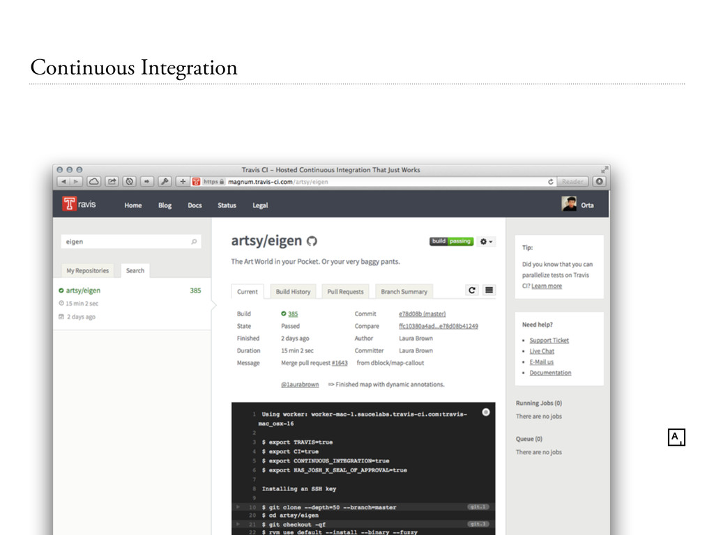This screenshot has width=714, height=535.
Task: Switch to the My Repositories tab
Action: click(x=88, y=270)
